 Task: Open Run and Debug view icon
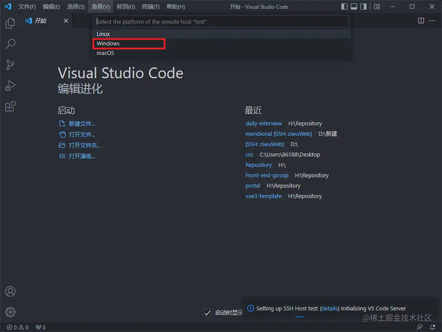tap(10, 86)
